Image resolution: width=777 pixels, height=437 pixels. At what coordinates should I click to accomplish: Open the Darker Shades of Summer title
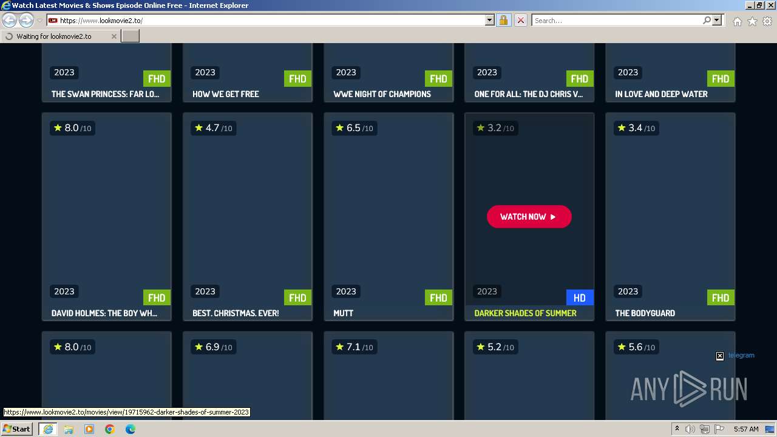click(525, 313)
